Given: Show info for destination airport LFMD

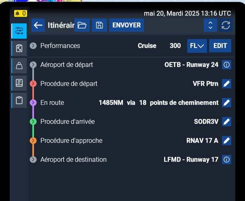Looking at the screenshot, I should point(227,160).
